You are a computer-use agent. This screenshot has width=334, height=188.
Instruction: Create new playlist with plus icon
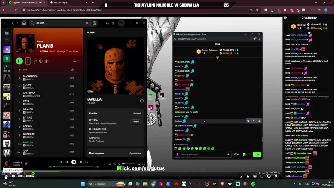tap(7, 40)
